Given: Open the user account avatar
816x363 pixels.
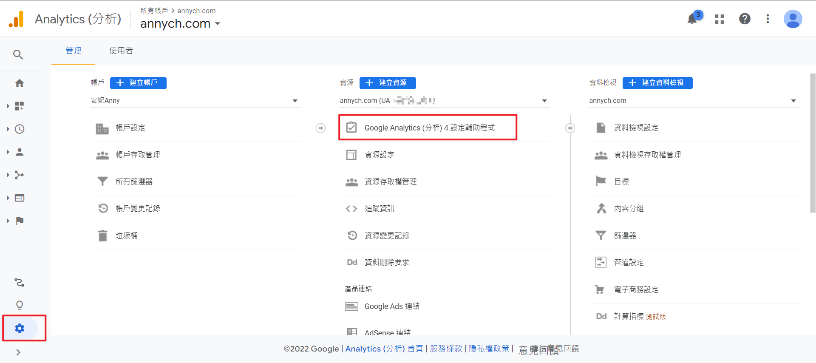Looking at the screenshot, I should pyautogui.click(x=793, y=19).
